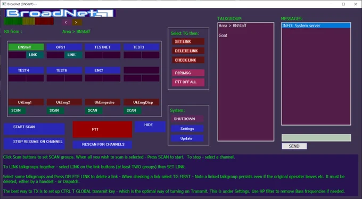
Task: Maximize the Broadnet window
Action: 343,4
